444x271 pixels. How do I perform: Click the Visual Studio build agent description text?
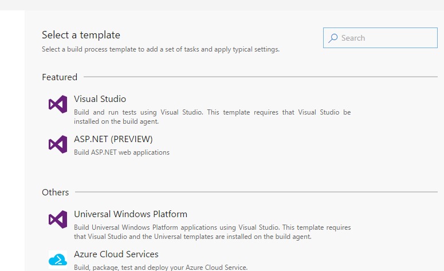coord(213,117)
